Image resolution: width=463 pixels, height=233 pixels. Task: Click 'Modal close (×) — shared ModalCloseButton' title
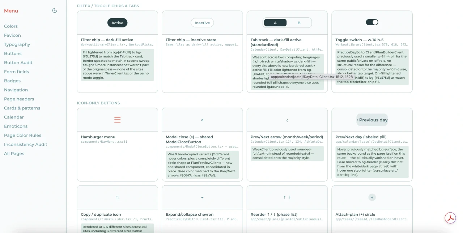[x=189, y=139]
